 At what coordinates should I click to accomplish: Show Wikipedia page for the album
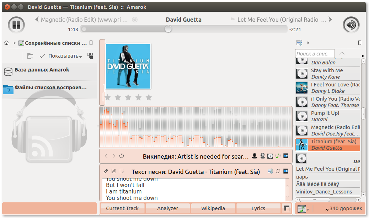click(x=270, y=156)
